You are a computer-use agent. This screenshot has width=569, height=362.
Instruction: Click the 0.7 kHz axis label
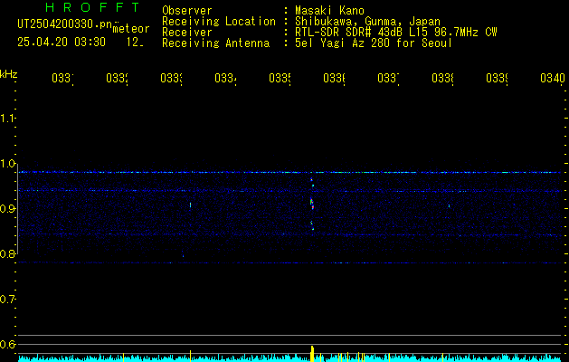(x=7, y=300)
